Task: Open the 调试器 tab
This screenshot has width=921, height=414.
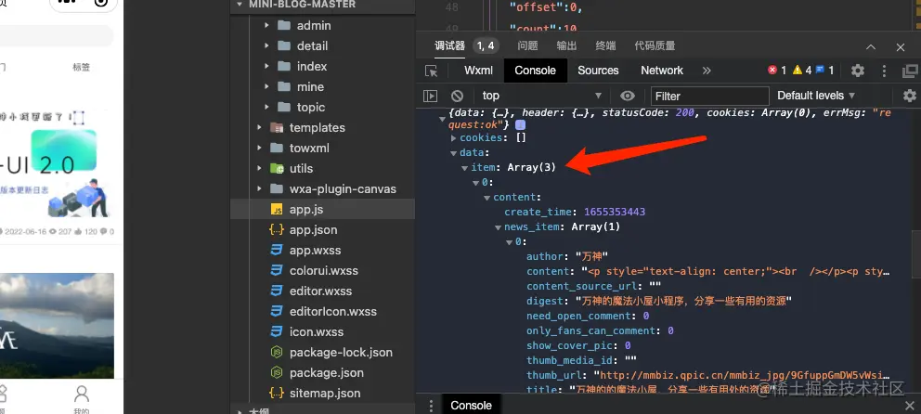Action: 450,45
